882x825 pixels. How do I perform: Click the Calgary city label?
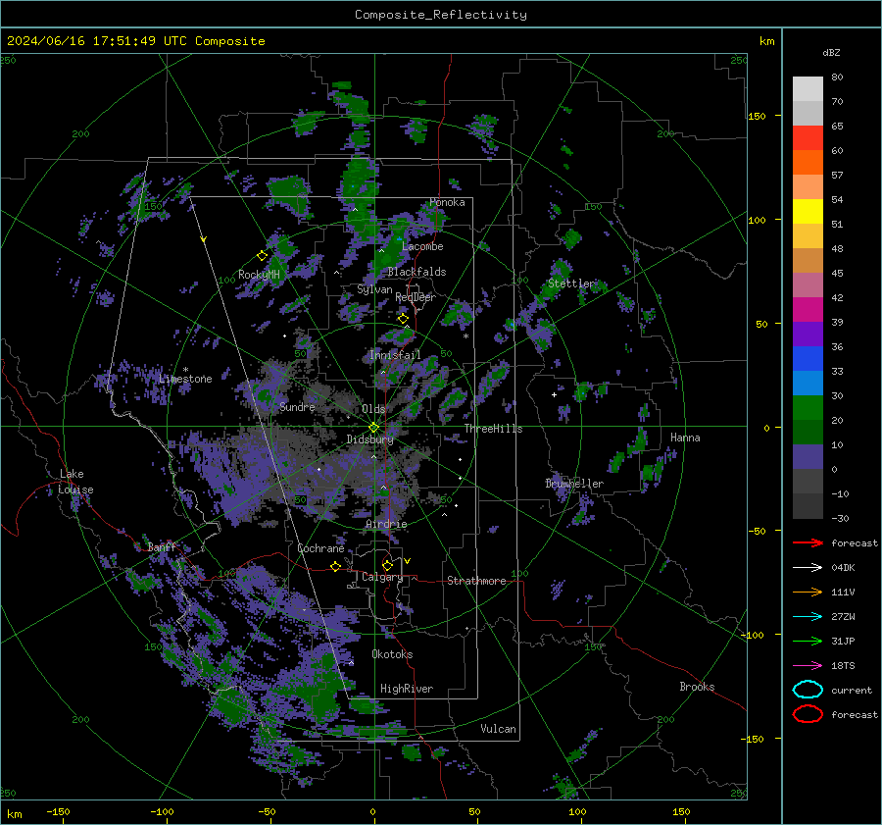point(382,577)
